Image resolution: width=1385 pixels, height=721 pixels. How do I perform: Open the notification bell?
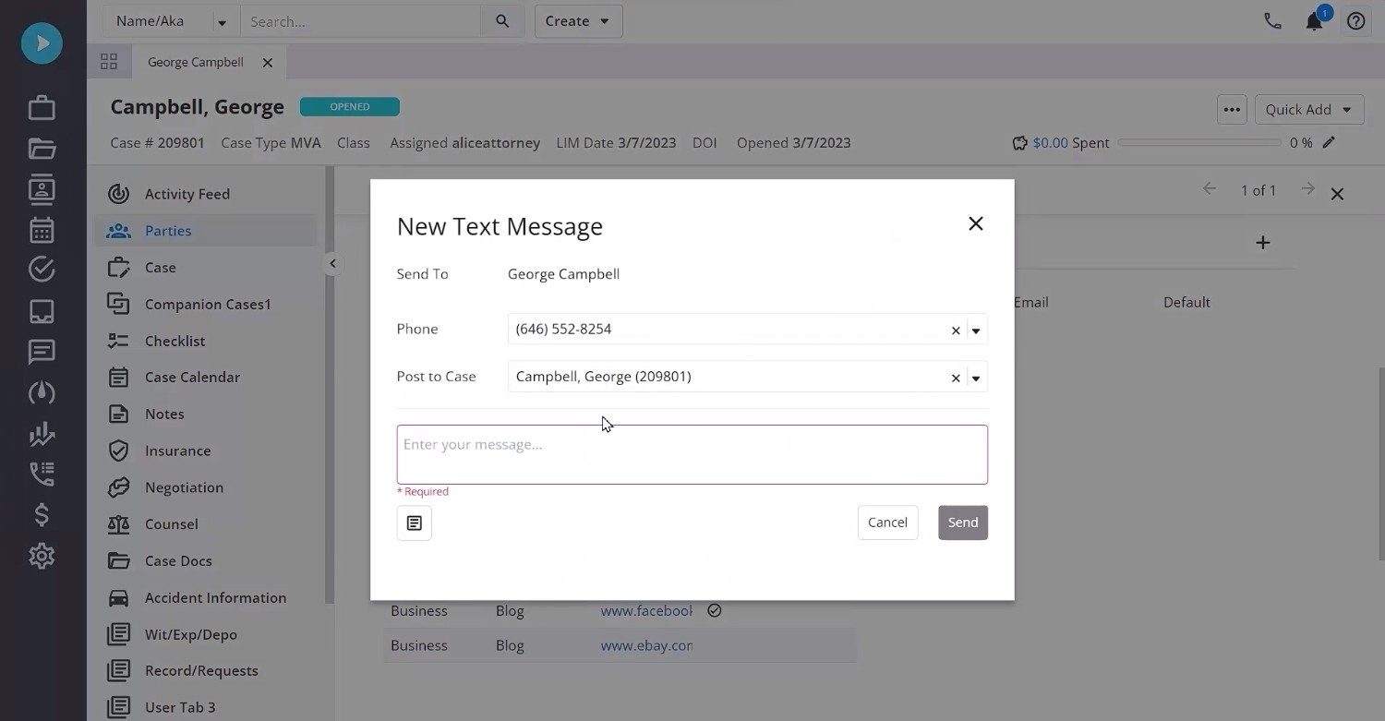tap(1314, 20)
